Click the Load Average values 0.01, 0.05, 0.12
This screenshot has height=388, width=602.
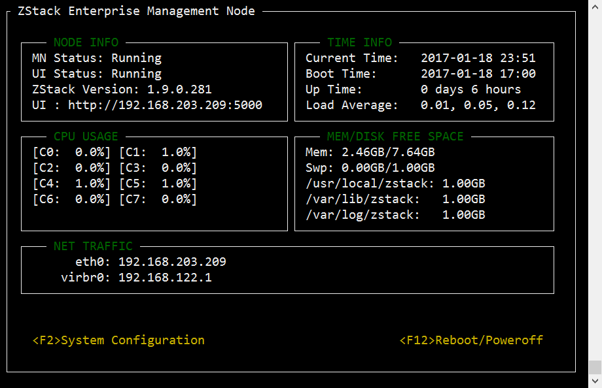(x=478, y=105)
